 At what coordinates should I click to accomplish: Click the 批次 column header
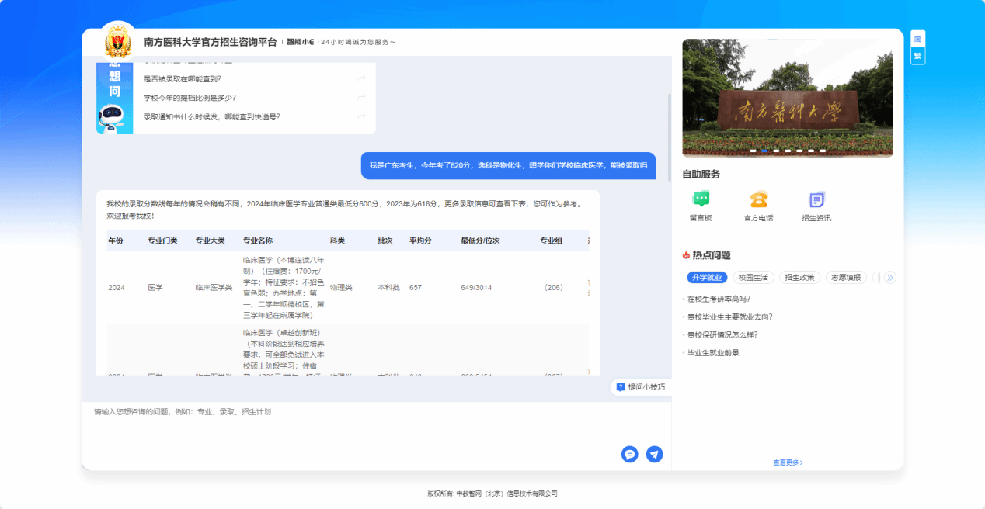385,241
